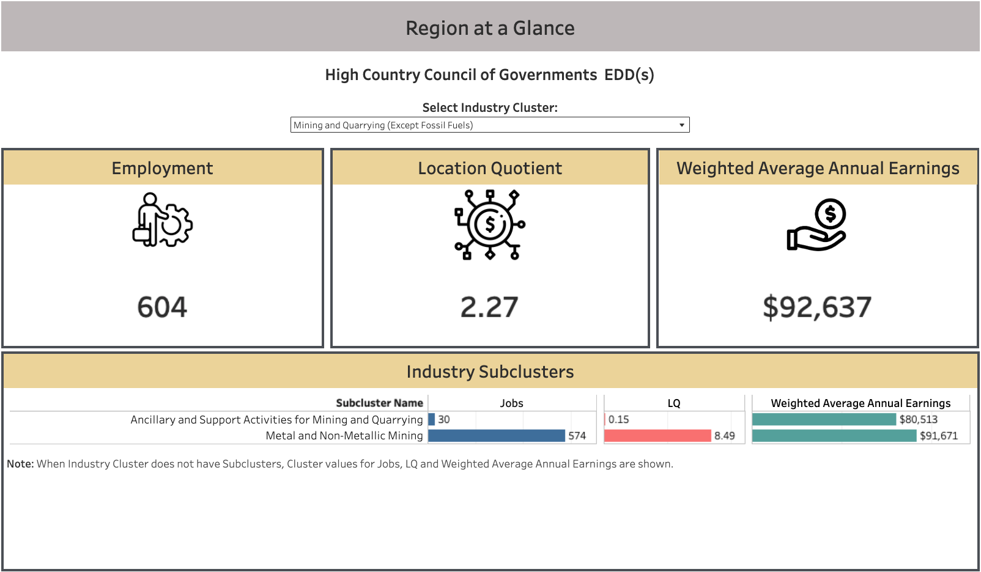Click the Industry Subclusters section header
This screenshot has width=981, height=572.
[x=490, y=372]
